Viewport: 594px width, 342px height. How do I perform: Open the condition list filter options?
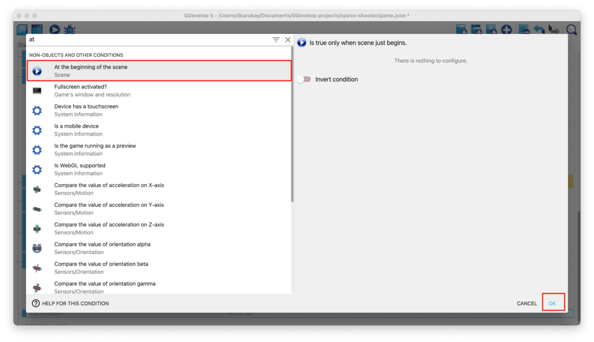point(276,39)
